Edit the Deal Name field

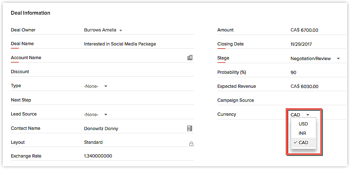(x=137, y=44)
